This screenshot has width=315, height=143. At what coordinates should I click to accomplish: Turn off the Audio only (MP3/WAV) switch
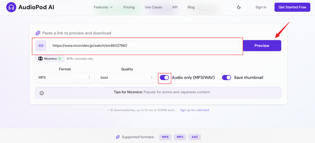click(x=165, y=78)
